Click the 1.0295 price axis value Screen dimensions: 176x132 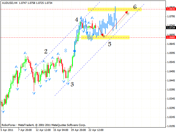pyautogui.click(x=171, y=108)
